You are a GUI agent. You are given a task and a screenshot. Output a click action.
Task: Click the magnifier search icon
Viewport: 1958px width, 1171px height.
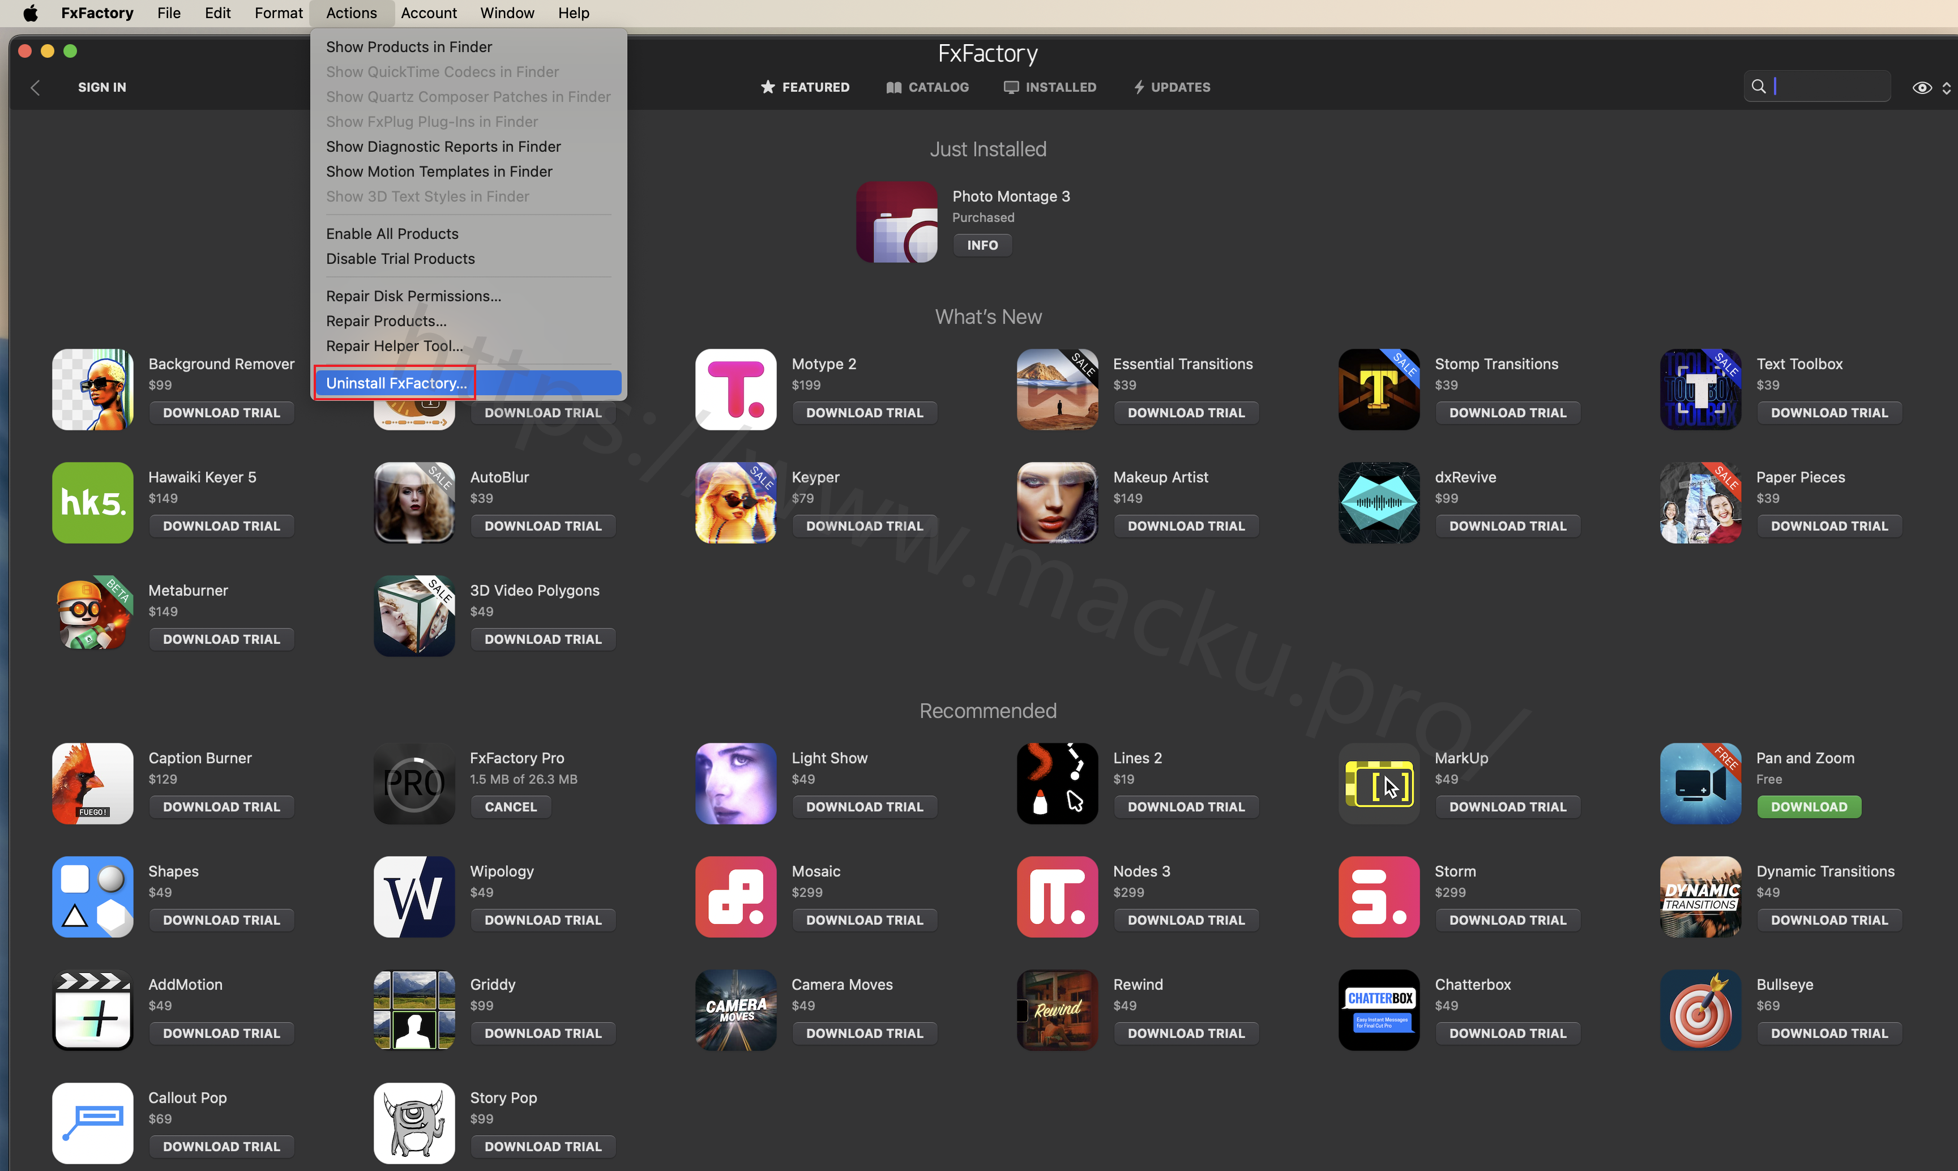click(1759, 86)
